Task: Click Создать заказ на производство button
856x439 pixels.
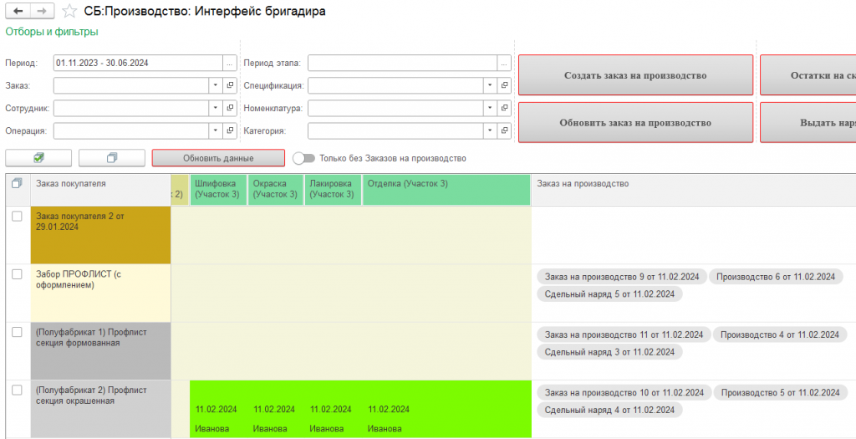Action: click(x=635, y=75)
